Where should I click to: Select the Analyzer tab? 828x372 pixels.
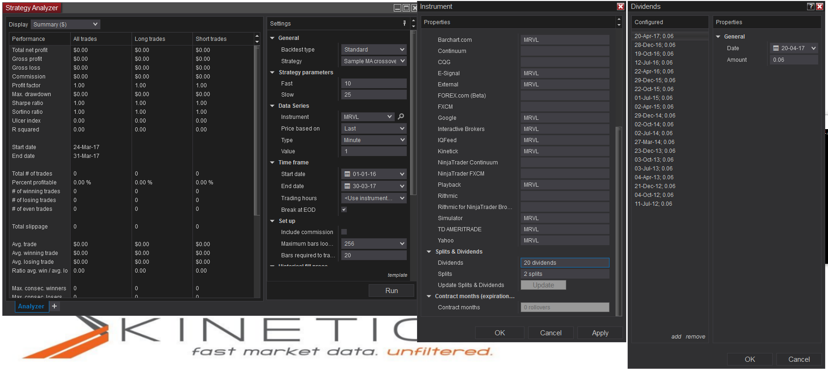[x=32, y=307]
